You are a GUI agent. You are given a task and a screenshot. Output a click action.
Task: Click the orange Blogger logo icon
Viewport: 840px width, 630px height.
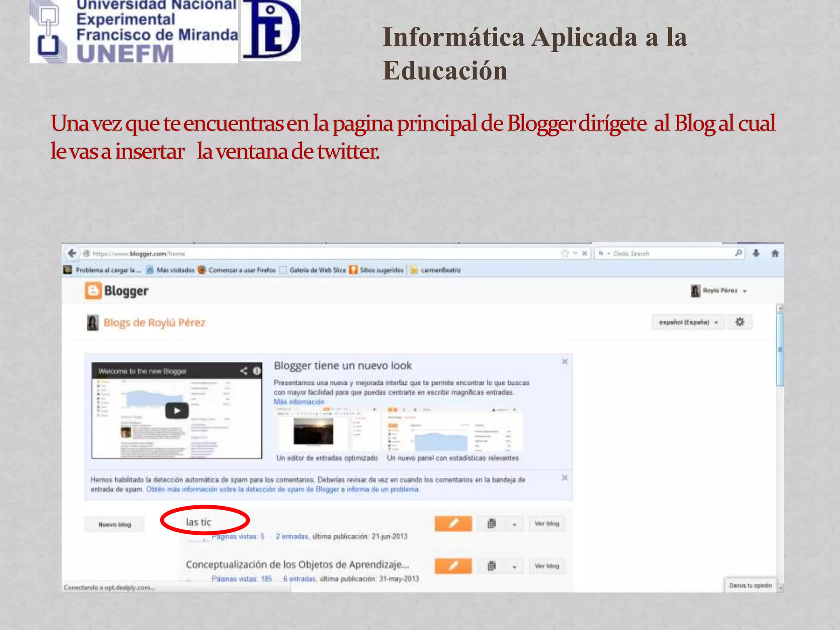tap(93, 291)
